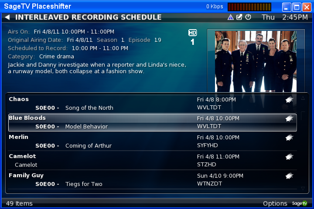Select Merlin Coming of Arthur entry
The width and height of the screenshot is (314, 209).
click(x=152, y=142)
